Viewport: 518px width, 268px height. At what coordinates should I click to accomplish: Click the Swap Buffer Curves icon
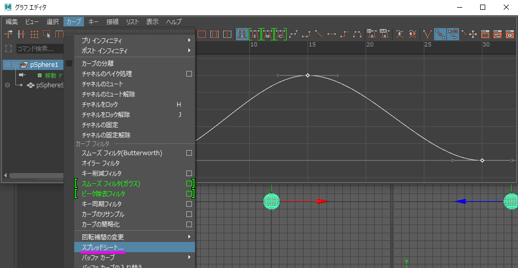pos(412,34)
